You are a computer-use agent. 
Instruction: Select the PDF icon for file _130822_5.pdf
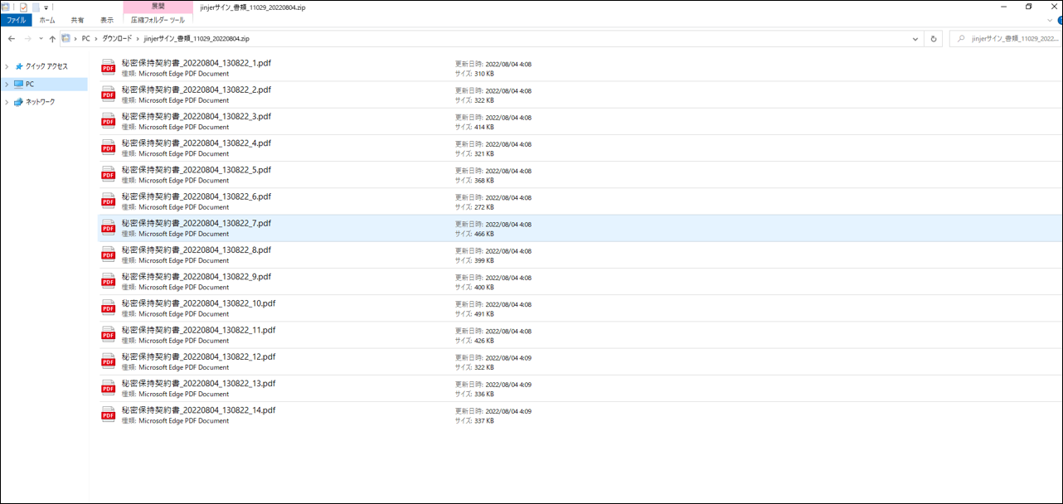pos(108,174)
